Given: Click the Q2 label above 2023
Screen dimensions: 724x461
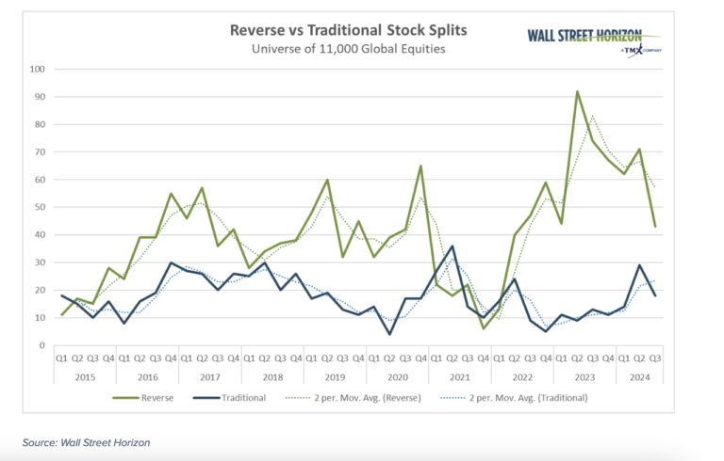Looking at the screenshot, I should [x=577, y=358].
